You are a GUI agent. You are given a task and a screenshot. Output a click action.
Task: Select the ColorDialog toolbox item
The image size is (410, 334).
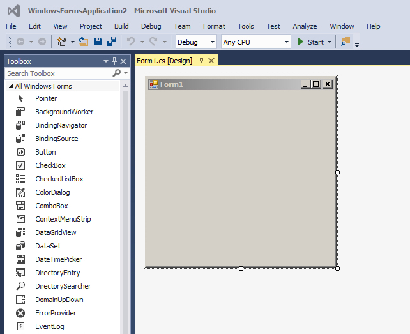52,192
